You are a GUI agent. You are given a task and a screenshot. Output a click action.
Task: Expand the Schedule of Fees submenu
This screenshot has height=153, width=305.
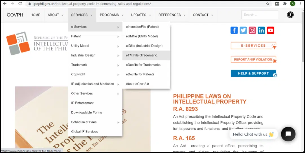tap(95, 122)
